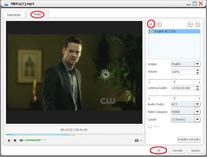This screenshot has width=207, height=157.
Task: Click the Latenza Audio slider handle
Action: click(x=174, y=97)
